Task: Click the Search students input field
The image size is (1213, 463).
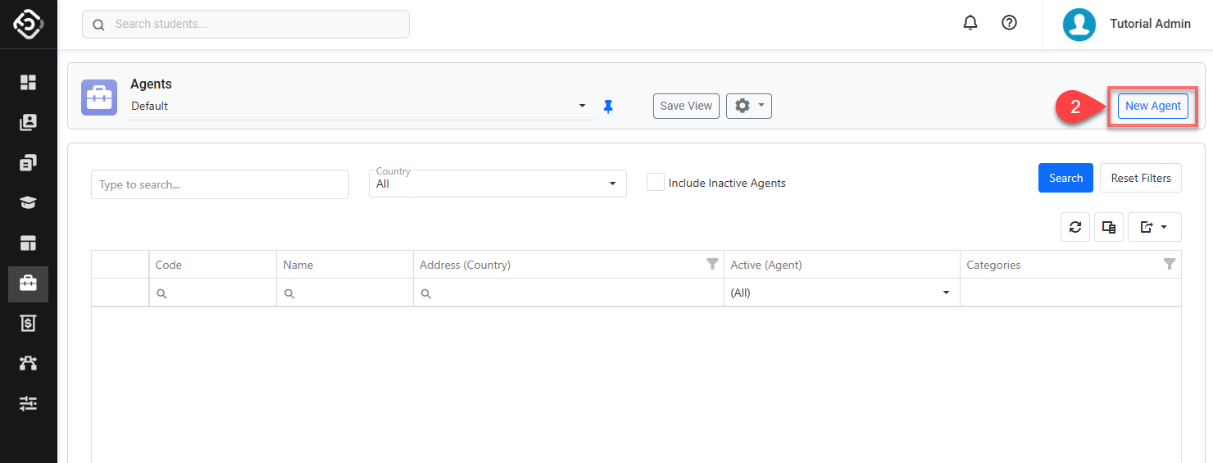Action: pos(246,25)
